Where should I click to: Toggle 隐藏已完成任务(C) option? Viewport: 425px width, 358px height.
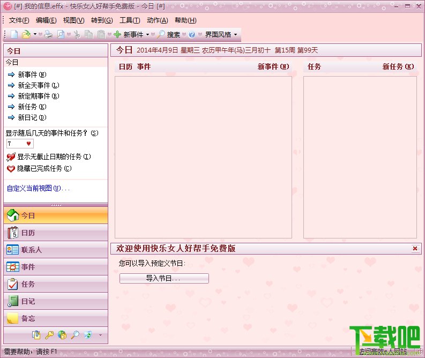click(39, 169)
